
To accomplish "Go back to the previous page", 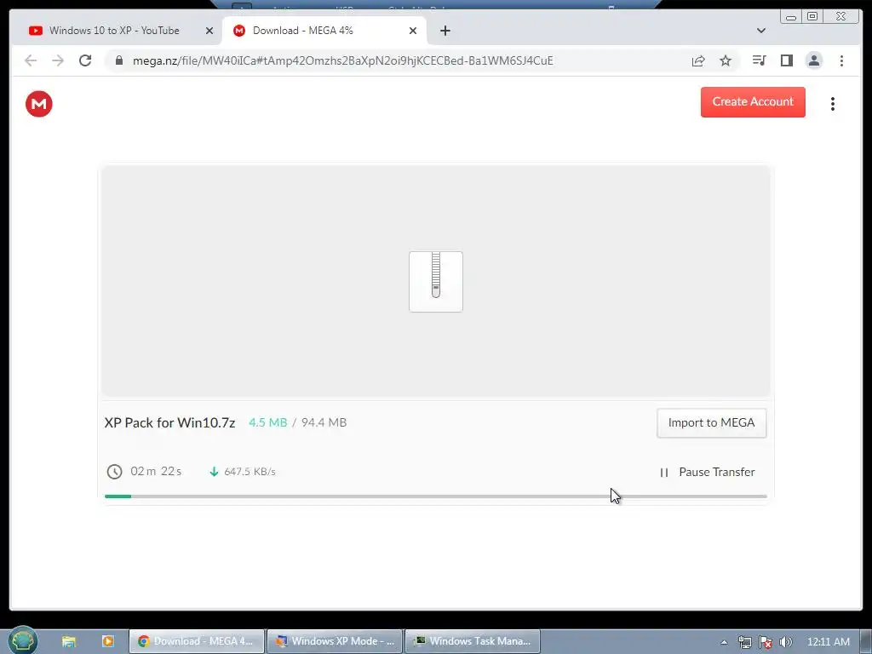I will coord(31,60).
